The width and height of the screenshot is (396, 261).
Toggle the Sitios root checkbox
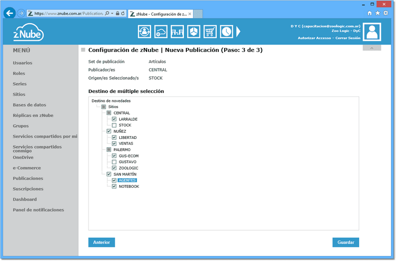pos(104,107)
